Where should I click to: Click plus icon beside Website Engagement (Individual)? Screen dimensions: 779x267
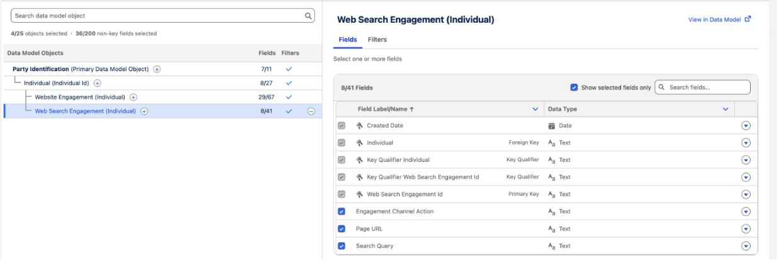pyautogui.click(x=133, y=97)
